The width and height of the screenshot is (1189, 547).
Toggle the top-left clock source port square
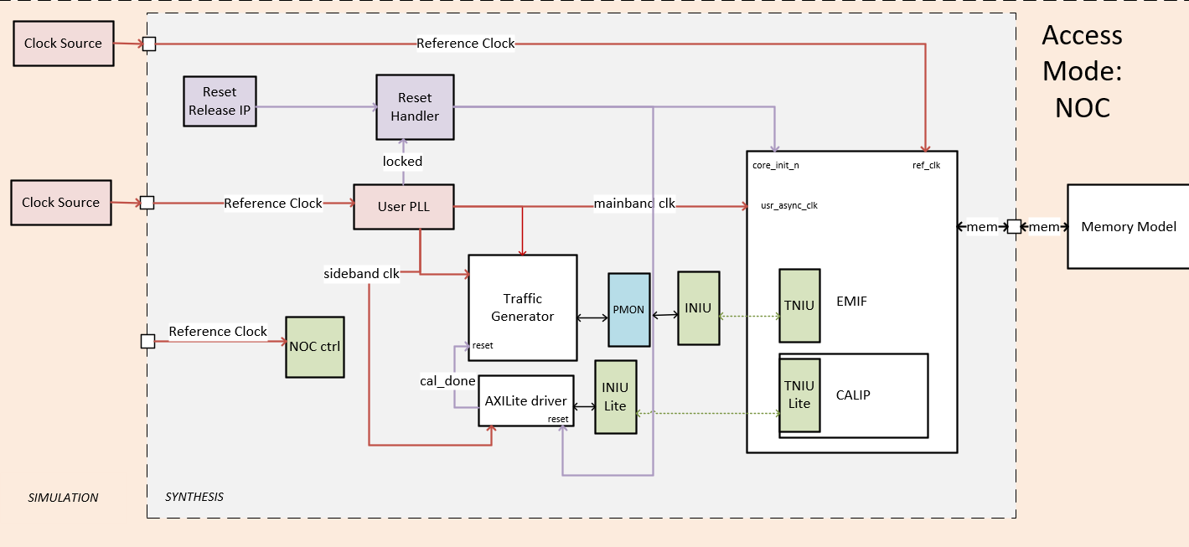148,44
